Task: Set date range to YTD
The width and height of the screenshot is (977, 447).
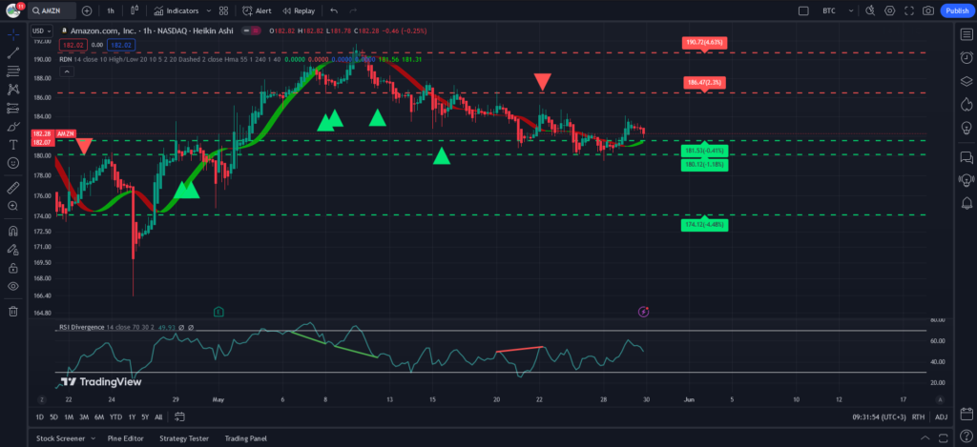Action: pyautogui.click(x=115, y=417)
